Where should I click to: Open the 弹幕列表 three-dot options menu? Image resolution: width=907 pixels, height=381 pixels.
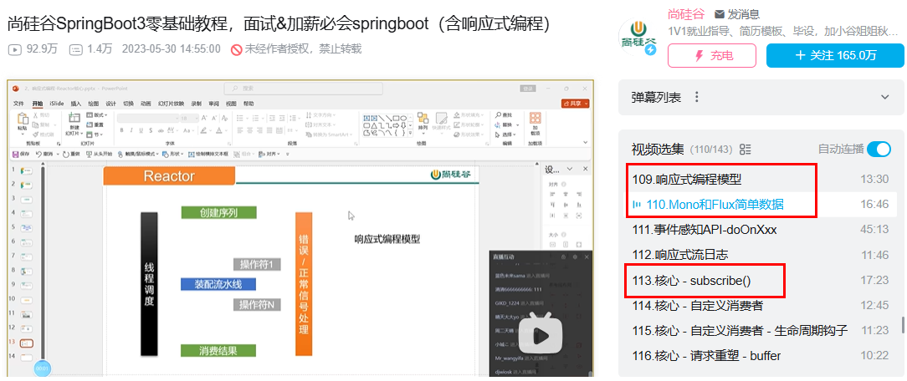[x=697, y=97]
